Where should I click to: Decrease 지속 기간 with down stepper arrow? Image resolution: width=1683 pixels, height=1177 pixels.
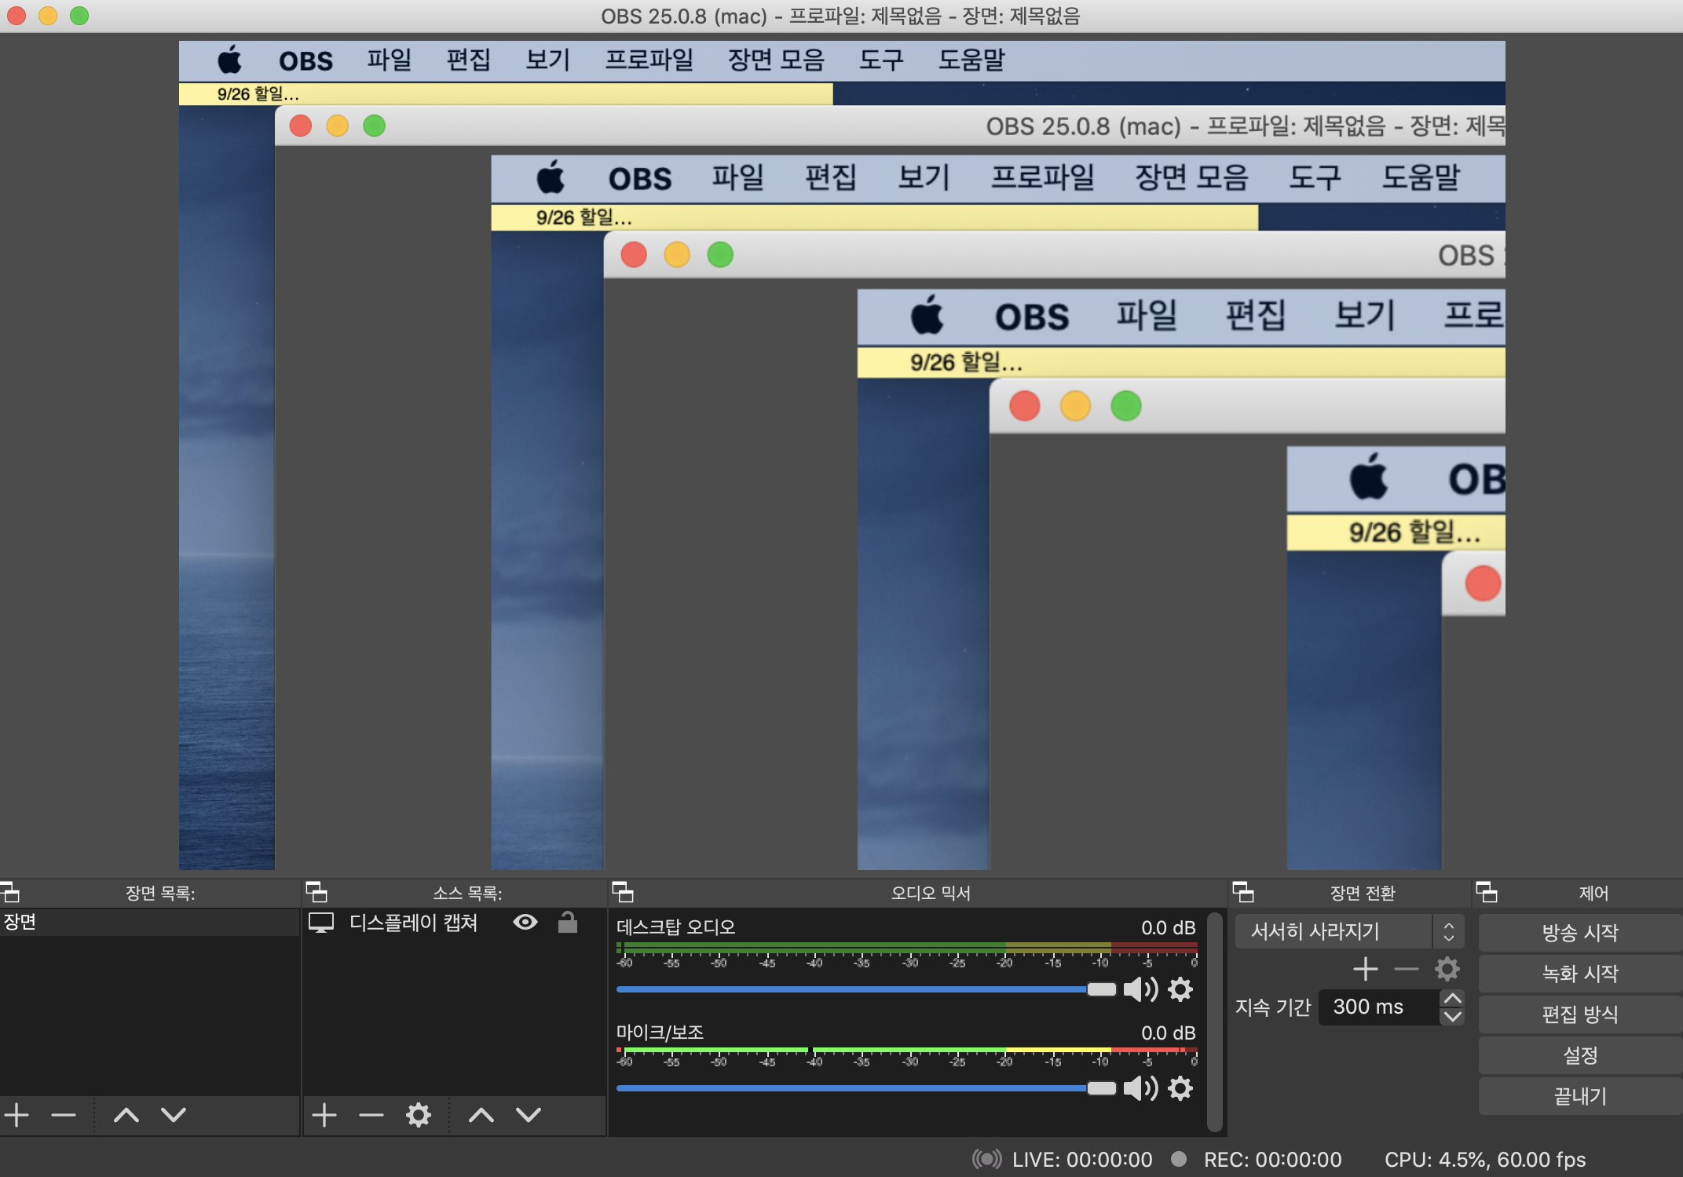(x=1452, y=1016)
